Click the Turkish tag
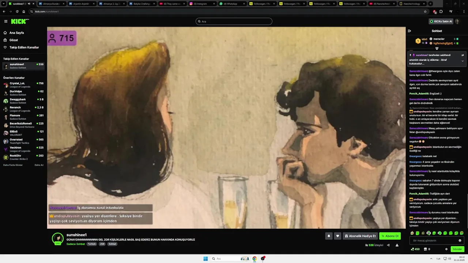468x263 pixels. click(x=92, y=244)
